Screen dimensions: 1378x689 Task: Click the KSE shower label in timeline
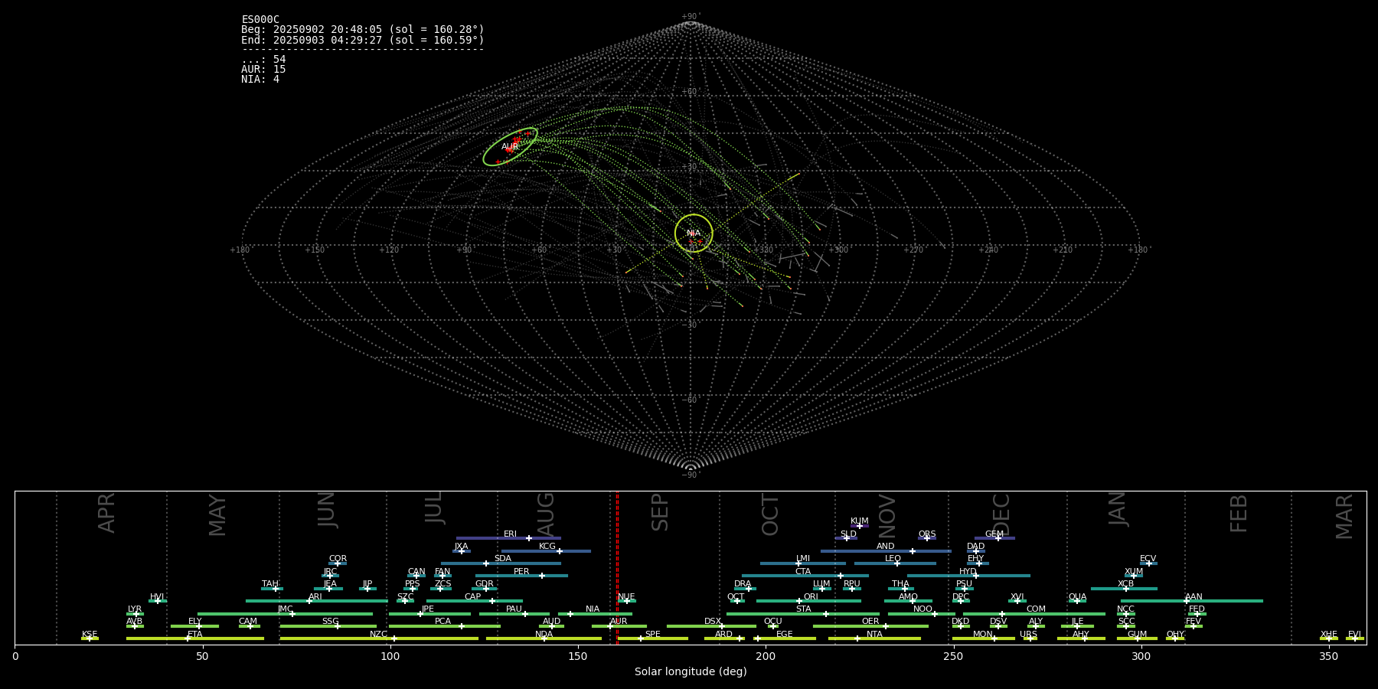click(x=90, y=635)
